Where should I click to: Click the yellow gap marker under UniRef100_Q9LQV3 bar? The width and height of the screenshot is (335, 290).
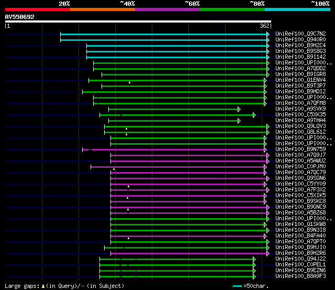[x=127, y=128]
